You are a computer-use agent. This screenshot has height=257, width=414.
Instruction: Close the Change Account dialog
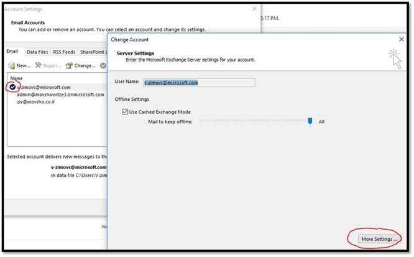point(400,39)
